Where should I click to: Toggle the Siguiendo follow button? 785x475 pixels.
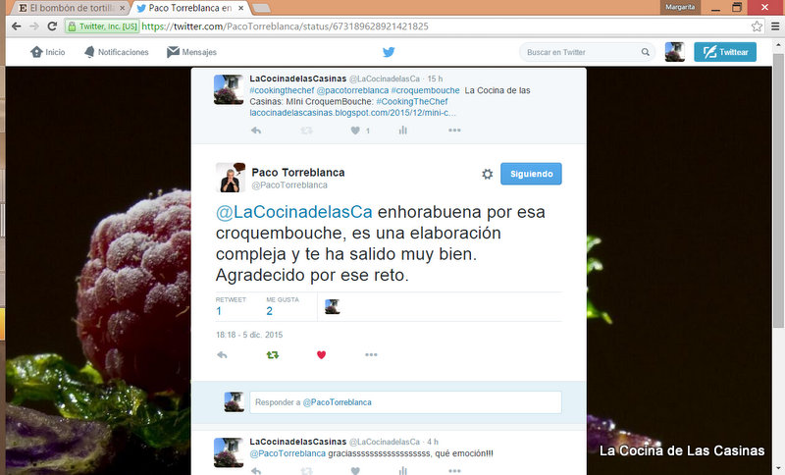531,174
